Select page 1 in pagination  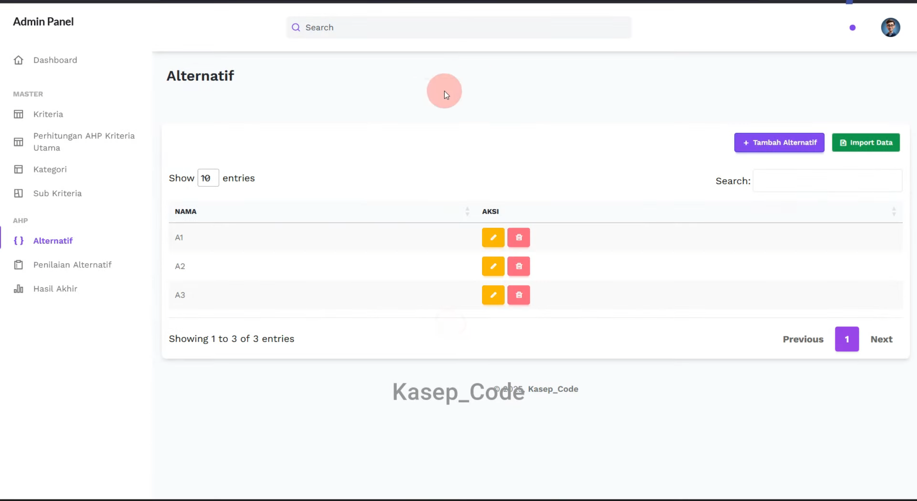[x=847, y=339]
